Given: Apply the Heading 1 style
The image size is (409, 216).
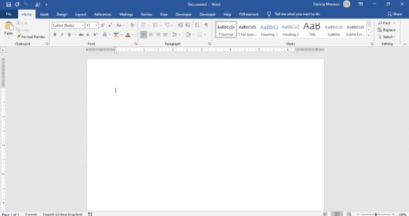Looking at the screenshot, I should pyautogui.click(x=269, y=30).
